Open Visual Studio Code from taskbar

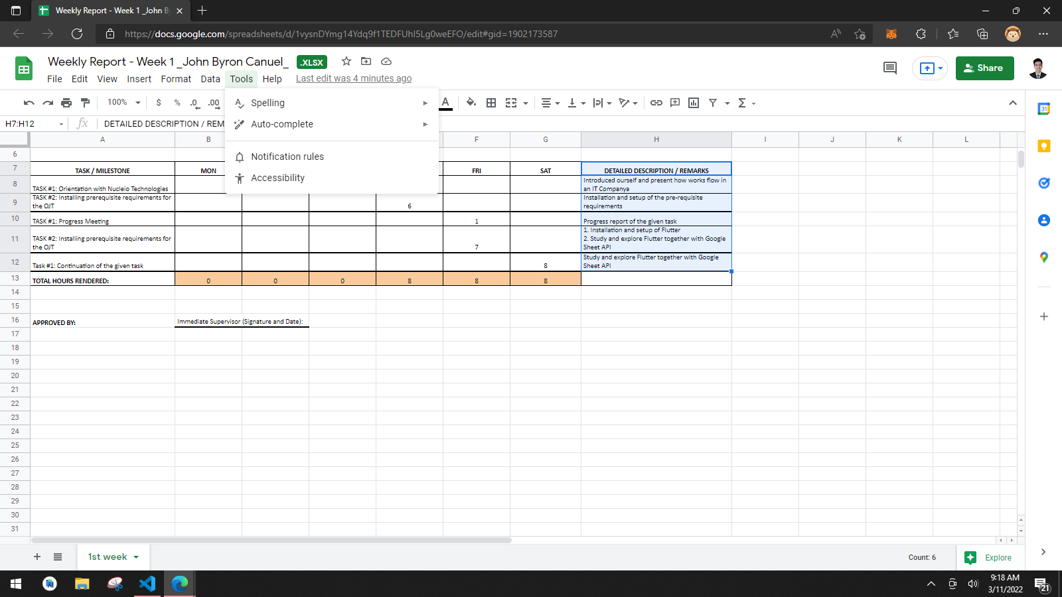(x=147, y=584)
